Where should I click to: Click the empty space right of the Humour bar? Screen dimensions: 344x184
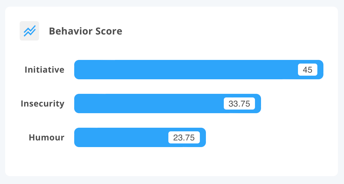tap(266, 137)
